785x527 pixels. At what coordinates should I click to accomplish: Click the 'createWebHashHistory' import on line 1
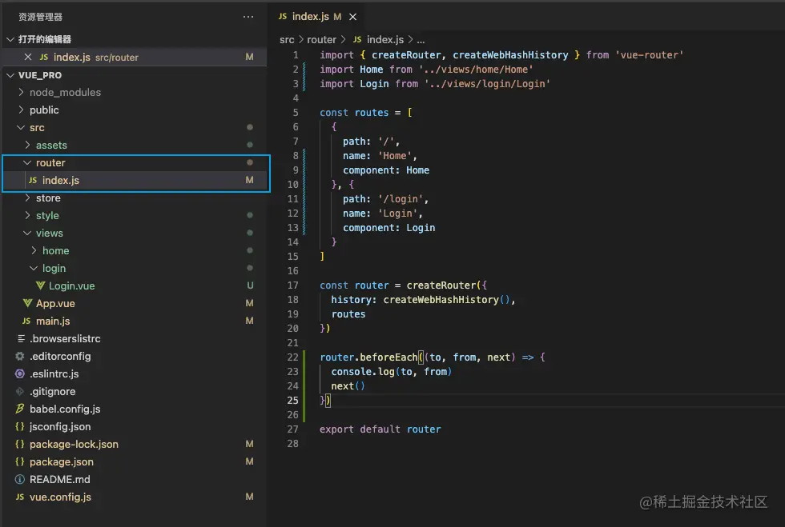511,55
